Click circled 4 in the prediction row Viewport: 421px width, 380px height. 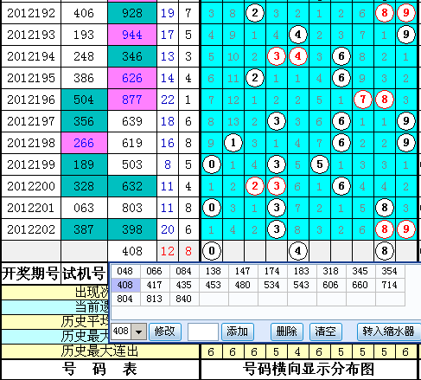(x=298, y=251)
